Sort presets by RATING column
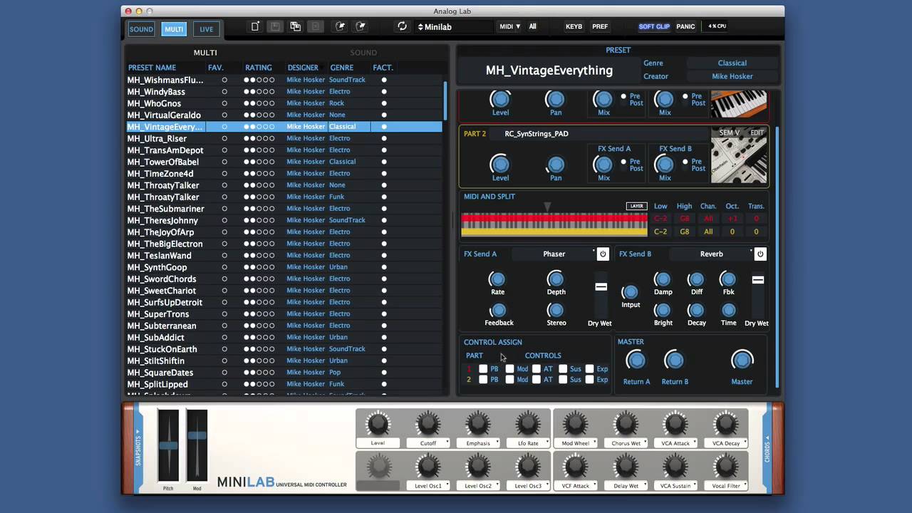Viewport: 912px width, 513px height. click(258, 68)
